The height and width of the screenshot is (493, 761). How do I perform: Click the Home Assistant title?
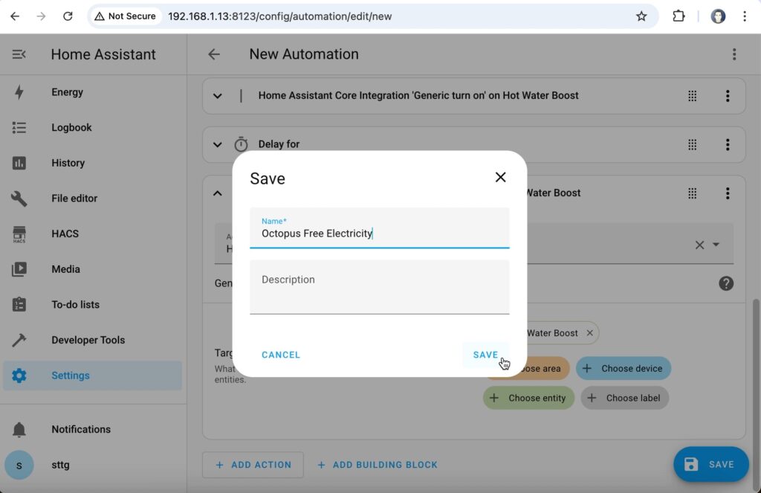103,54
